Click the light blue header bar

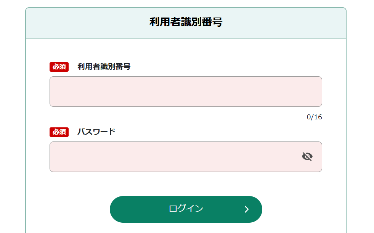click(186, 23)
